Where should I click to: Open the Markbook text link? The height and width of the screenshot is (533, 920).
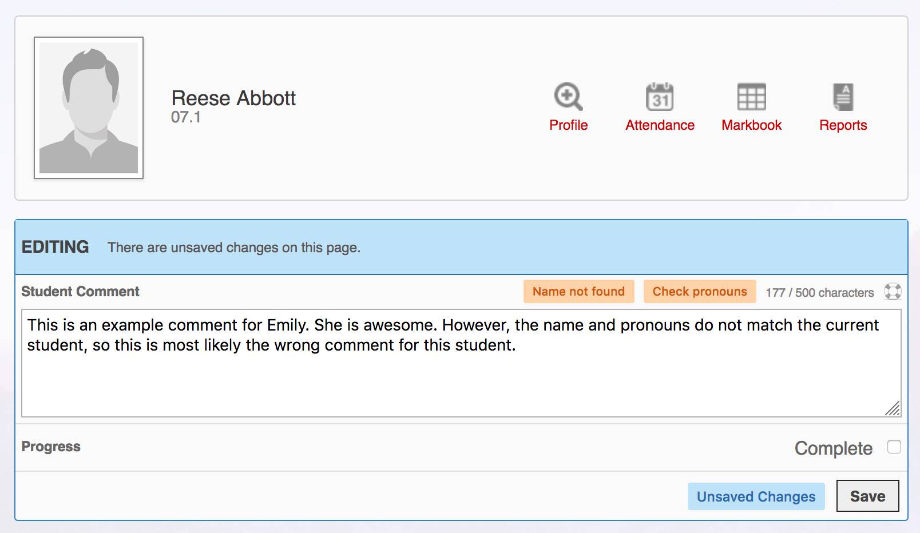pos(751,125)
